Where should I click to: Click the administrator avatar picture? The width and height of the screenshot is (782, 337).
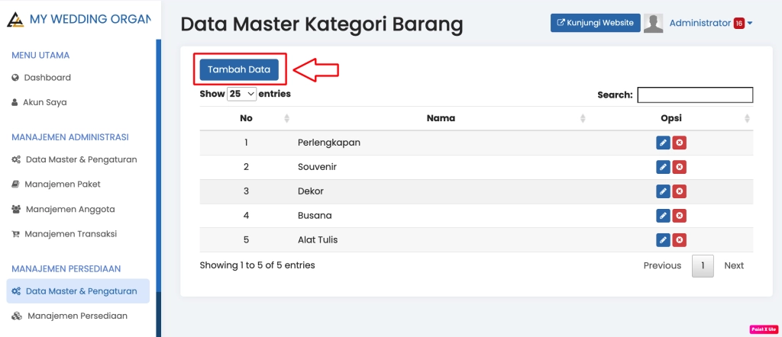coord(653,23)
